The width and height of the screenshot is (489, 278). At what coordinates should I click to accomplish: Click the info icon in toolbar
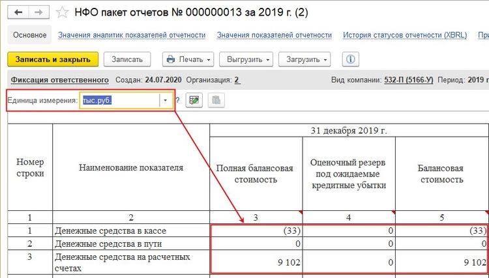pos(350,59)
